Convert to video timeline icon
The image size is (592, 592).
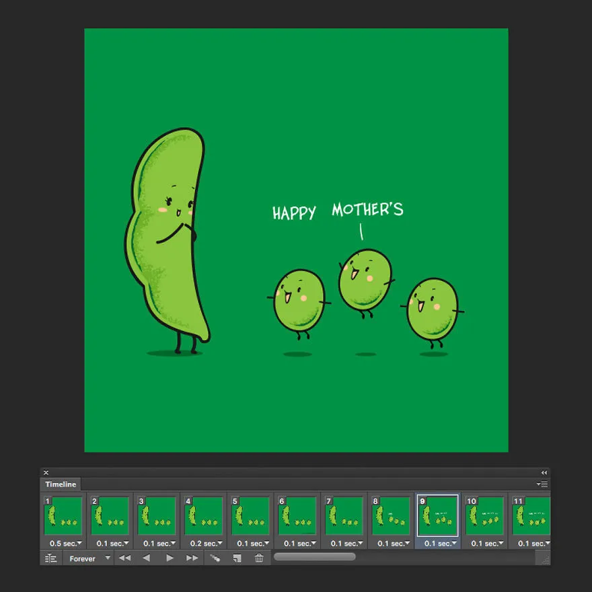tap(51, 558)
